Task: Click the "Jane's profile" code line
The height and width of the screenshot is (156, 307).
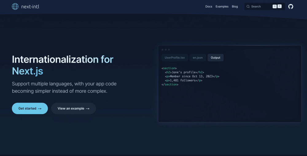Action: tap(185, 72)
